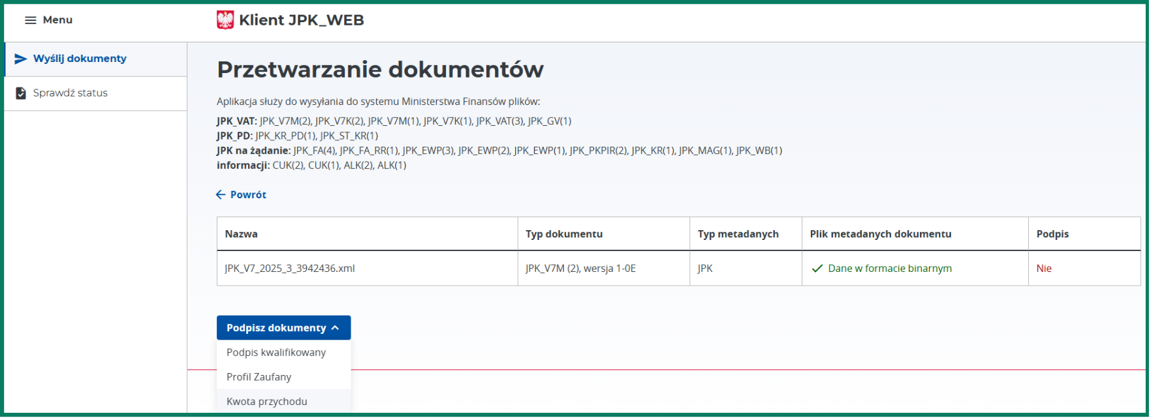
Task: Open Sprawdź status in sidebar
Action: coord(96,93)
